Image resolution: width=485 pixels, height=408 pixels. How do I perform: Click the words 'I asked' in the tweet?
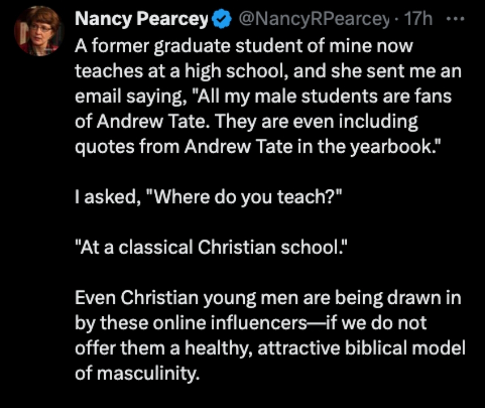(105, 197)
